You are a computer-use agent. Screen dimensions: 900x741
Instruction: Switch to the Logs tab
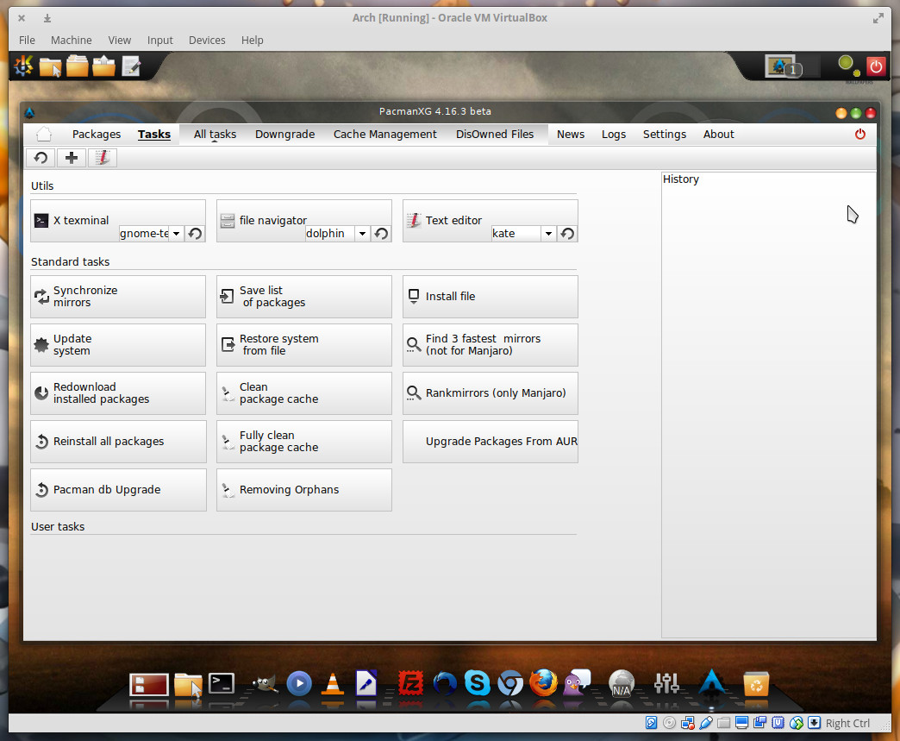point(614,135)
